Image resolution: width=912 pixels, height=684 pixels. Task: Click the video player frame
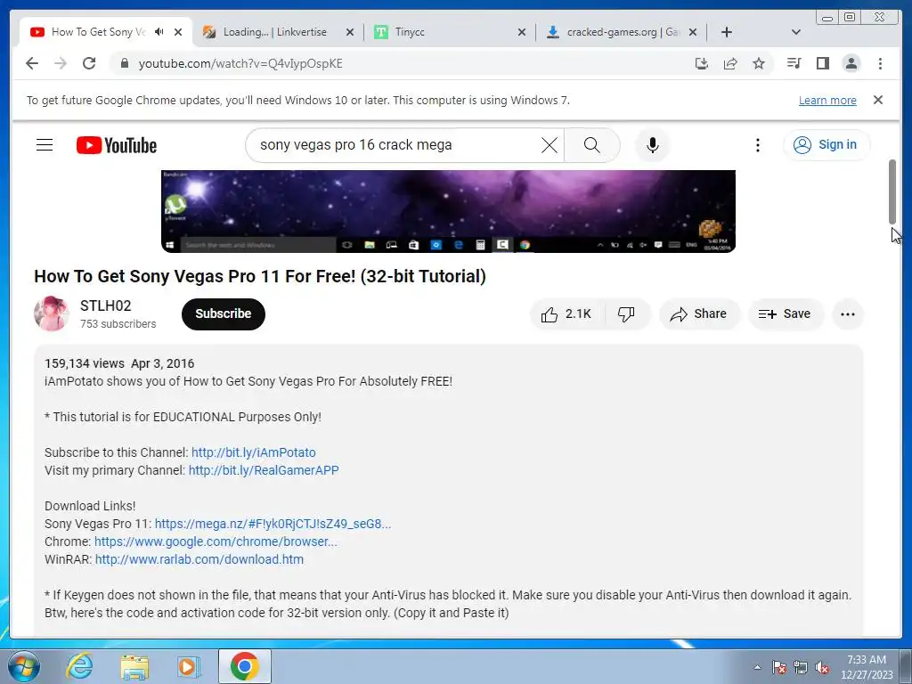[449, 211]
